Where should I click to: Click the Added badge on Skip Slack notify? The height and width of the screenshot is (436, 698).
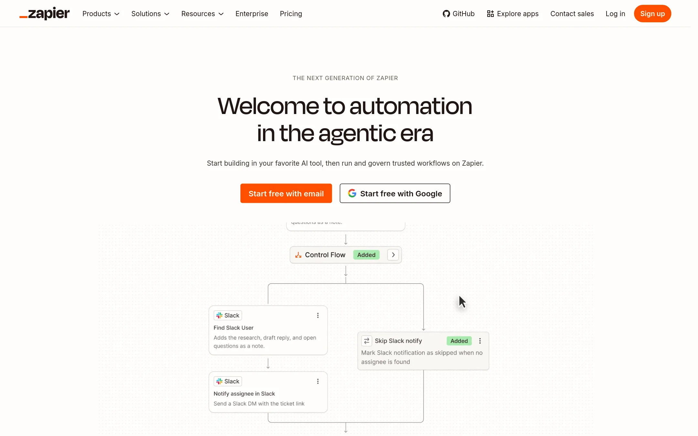coord(459,341)
